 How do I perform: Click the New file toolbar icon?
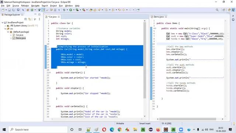3,10
